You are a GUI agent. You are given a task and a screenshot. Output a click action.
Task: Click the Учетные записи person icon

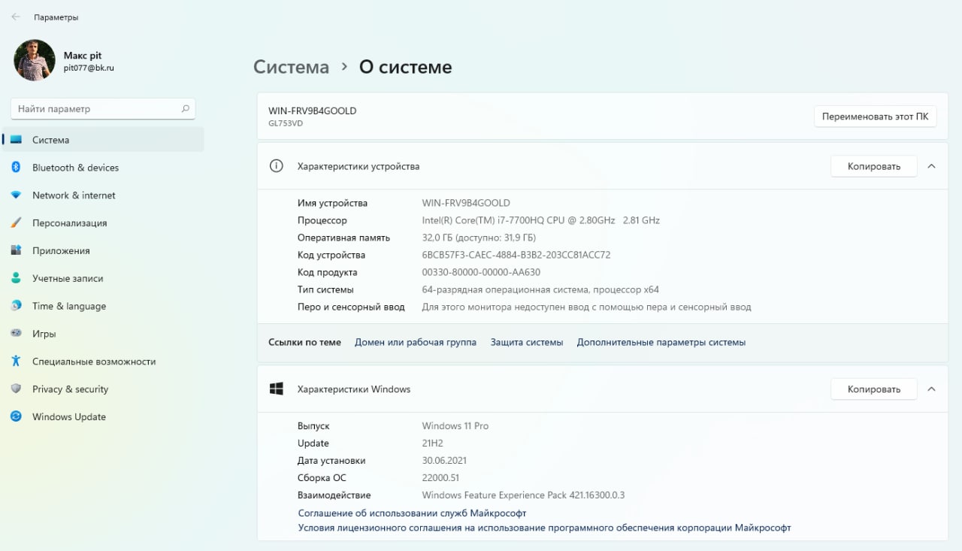point(16,278)
